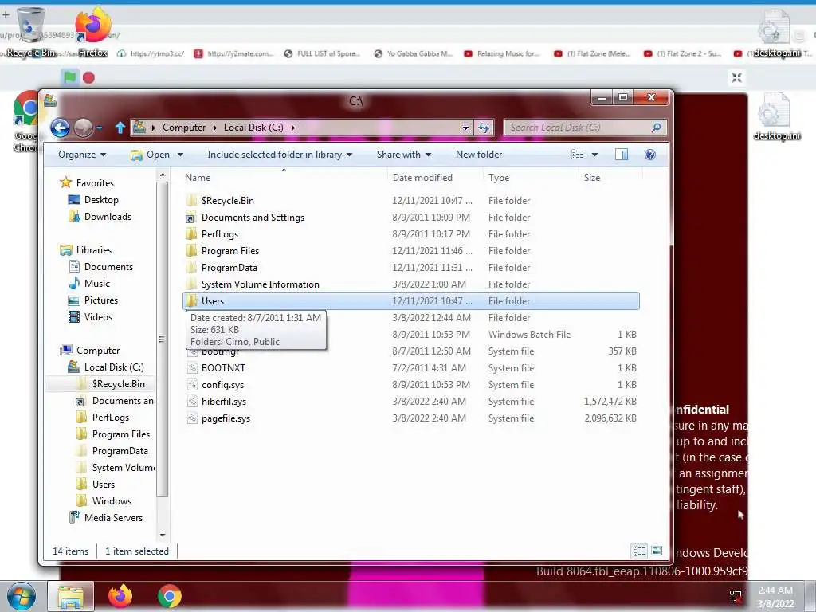Click navigation pane scrollbar down arrow

click(163, 535)
